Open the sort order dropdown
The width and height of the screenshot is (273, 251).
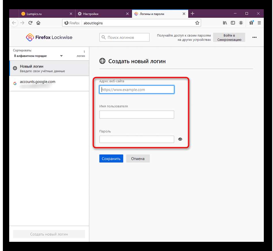[x=38, y=56]
